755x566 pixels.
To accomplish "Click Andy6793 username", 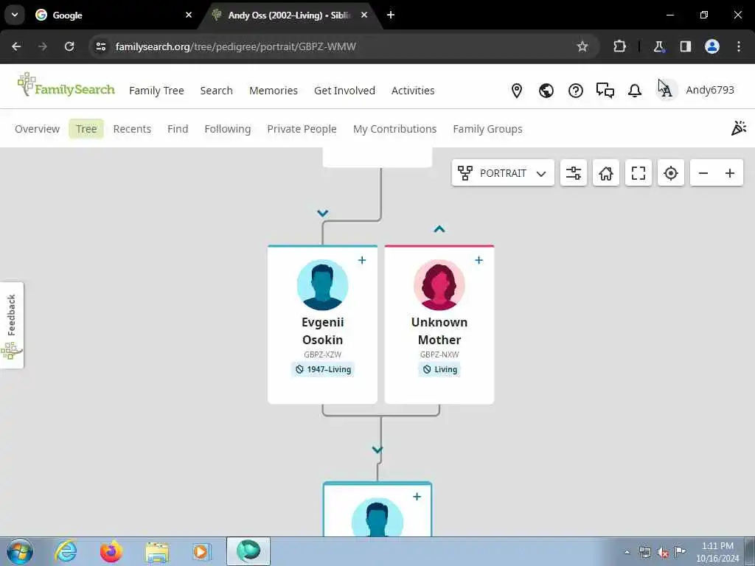I will tap(710, 90).
